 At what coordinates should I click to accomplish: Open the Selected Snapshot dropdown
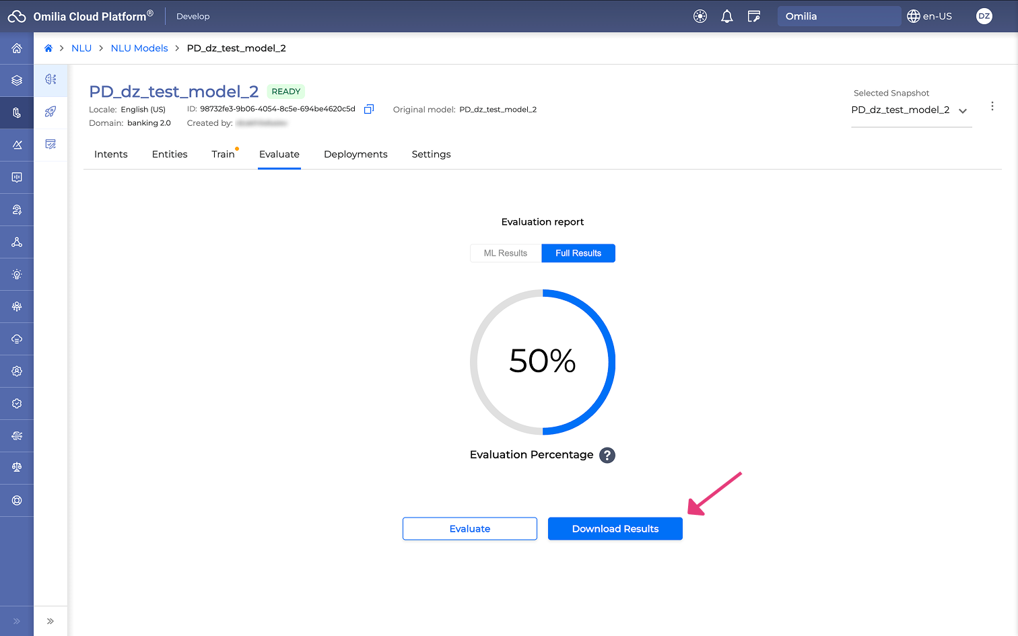(910, 110)
